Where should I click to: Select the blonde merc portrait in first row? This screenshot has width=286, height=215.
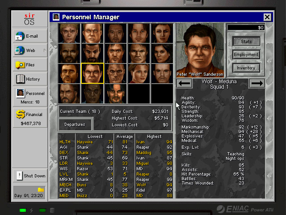point(69,33)
